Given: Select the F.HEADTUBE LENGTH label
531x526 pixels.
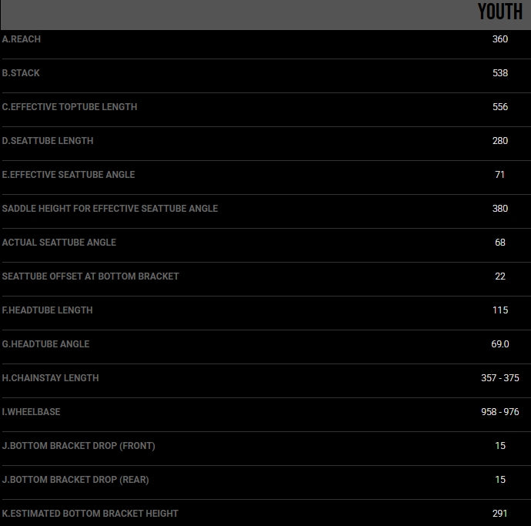Looking at the screenshot, I should [47, 310].
